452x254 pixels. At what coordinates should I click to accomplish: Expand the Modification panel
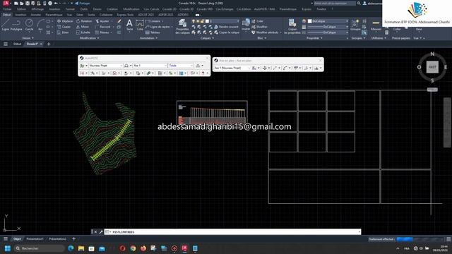(90, 38)
